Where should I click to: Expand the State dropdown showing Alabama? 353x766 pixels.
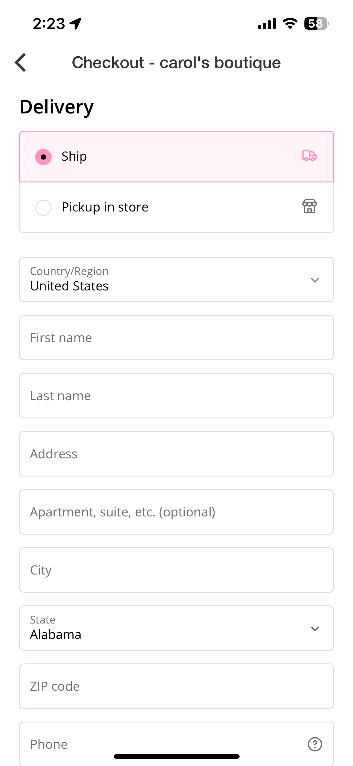point(176,628)
